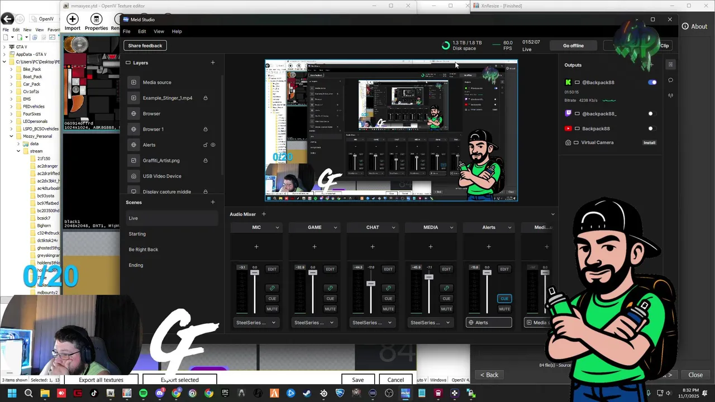Click the Share feedback button
Screen dimensions: 715x402
145,45
